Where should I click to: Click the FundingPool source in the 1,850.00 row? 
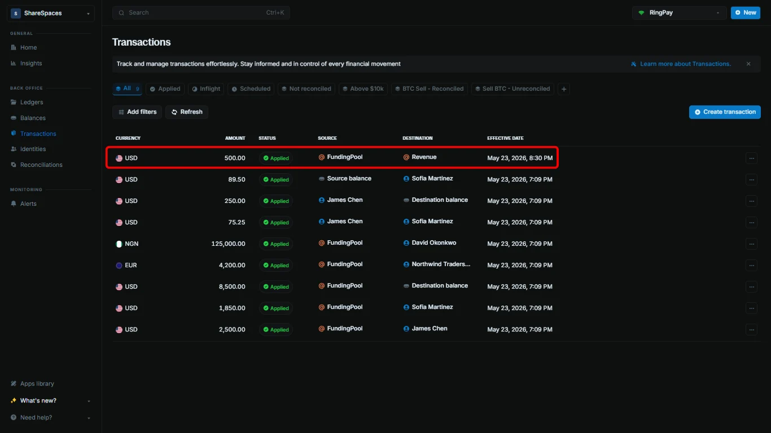[x=340, y=307]
